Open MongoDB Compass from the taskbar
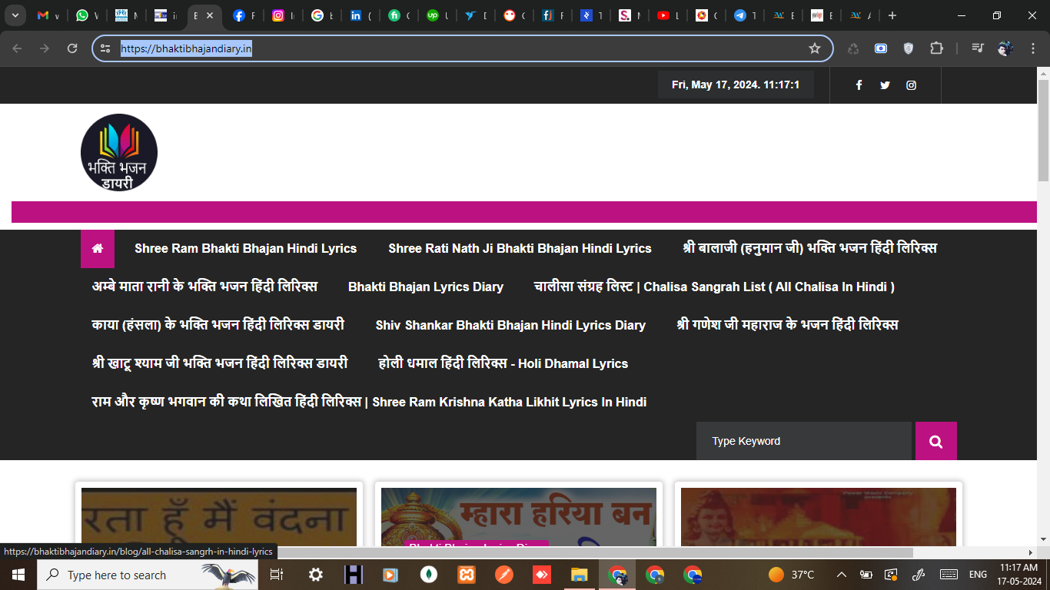The image size is (1050, 590). pos(428,575)
